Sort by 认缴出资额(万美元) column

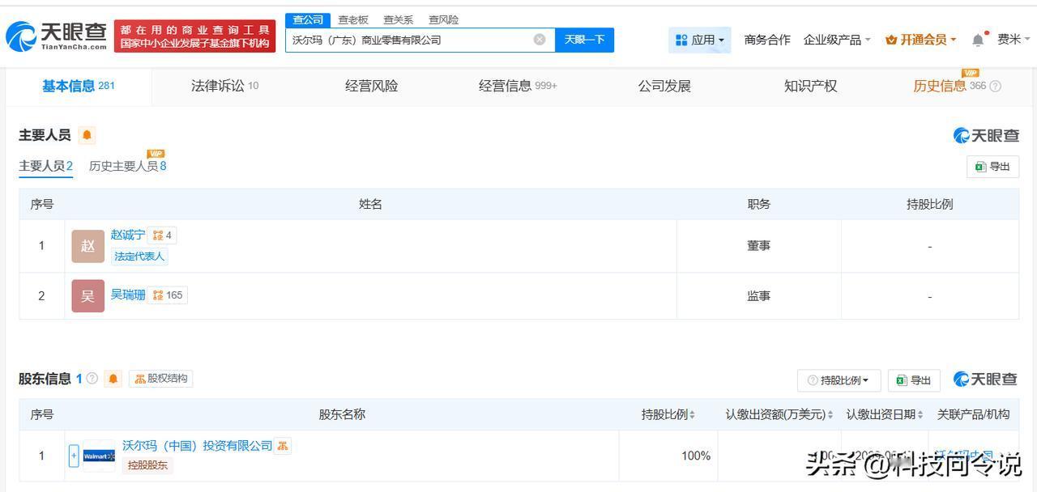tap(830, 414)
